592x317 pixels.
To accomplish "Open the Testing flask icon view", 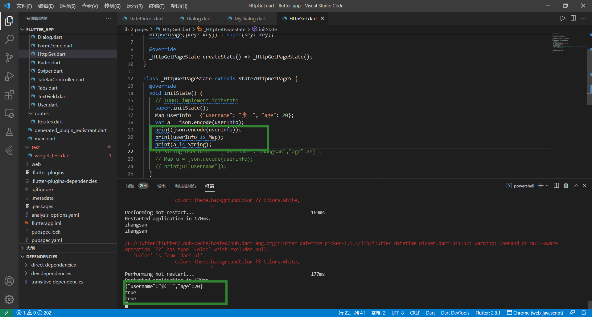I will coord(9,132).
